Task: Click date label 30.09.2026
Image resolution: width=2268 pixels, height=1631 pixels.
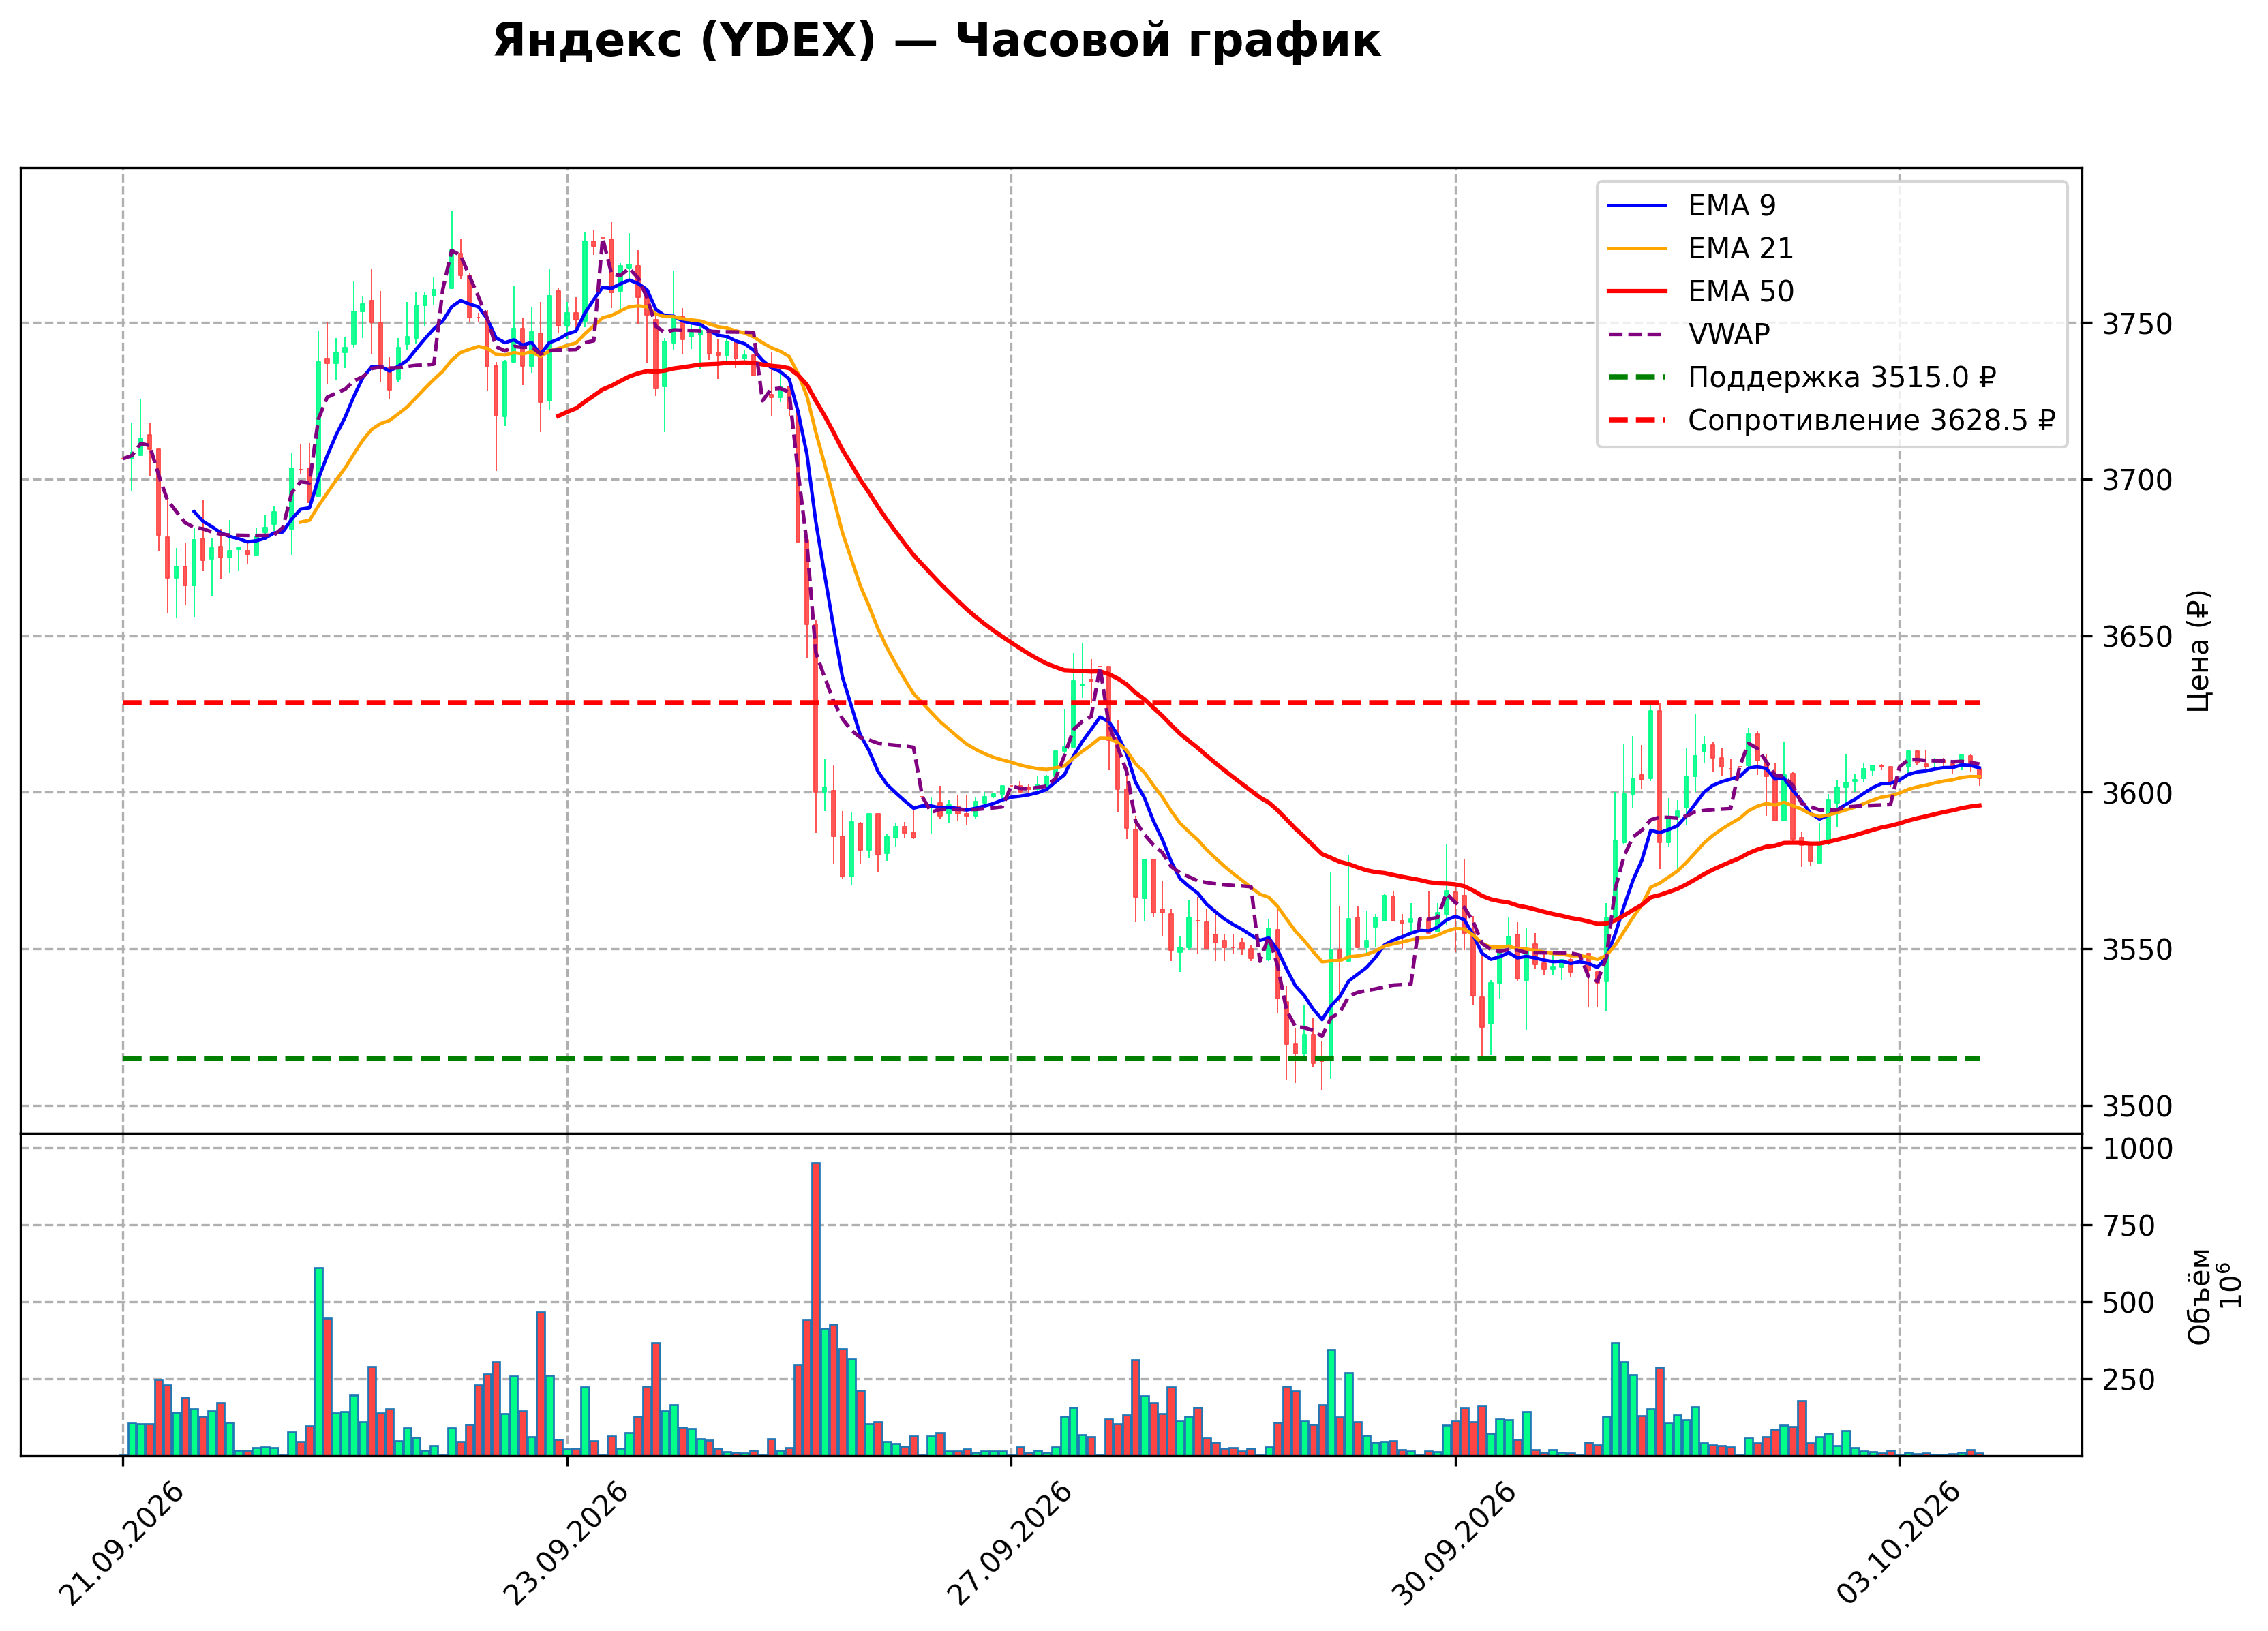Action: [1453, 1543]
